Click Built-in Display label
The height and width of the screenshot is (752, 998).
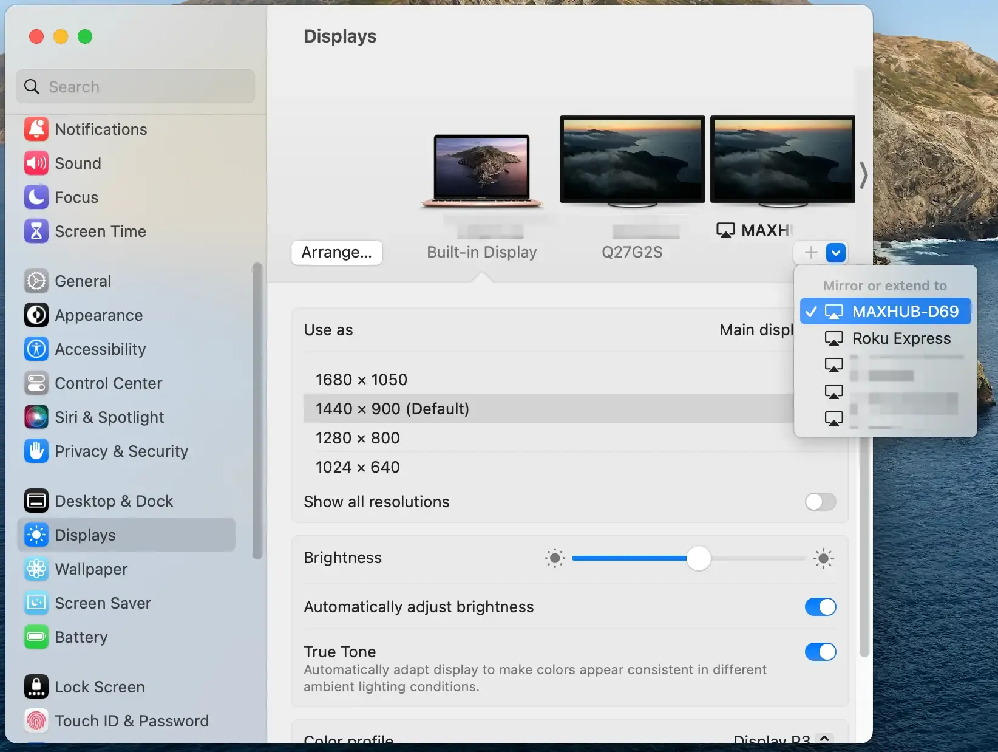click(481, 252)
